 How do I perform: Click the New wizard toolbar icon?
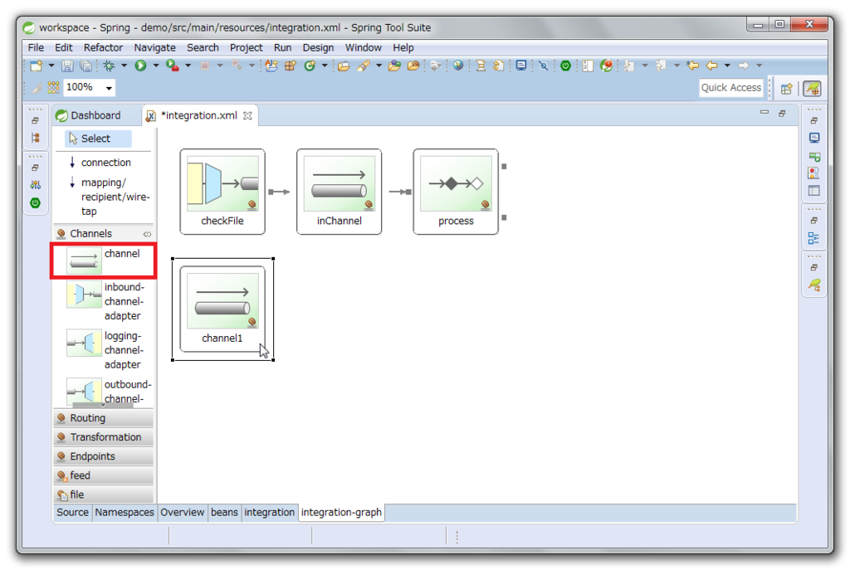click(x=36, y=66)
